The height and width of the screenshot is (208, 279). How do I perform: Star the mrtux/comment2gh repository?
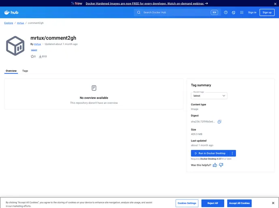point(32,56)
